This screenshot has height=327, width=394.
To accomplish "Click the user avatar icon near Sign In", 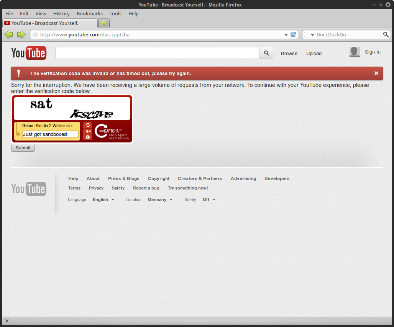I will pos(355,52).
